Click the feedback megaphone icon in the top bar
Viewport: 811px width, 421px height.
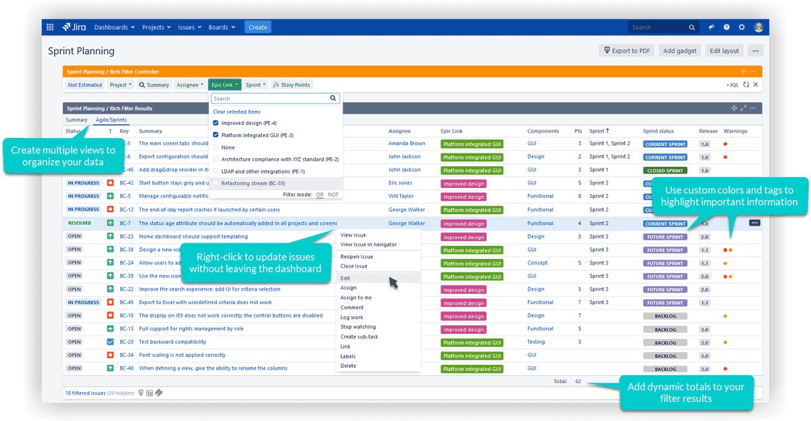[712, 28]
